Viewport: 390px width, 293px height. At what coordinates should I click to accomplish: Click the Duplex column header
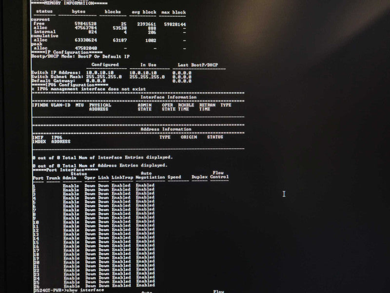click(x=200, y=177)
